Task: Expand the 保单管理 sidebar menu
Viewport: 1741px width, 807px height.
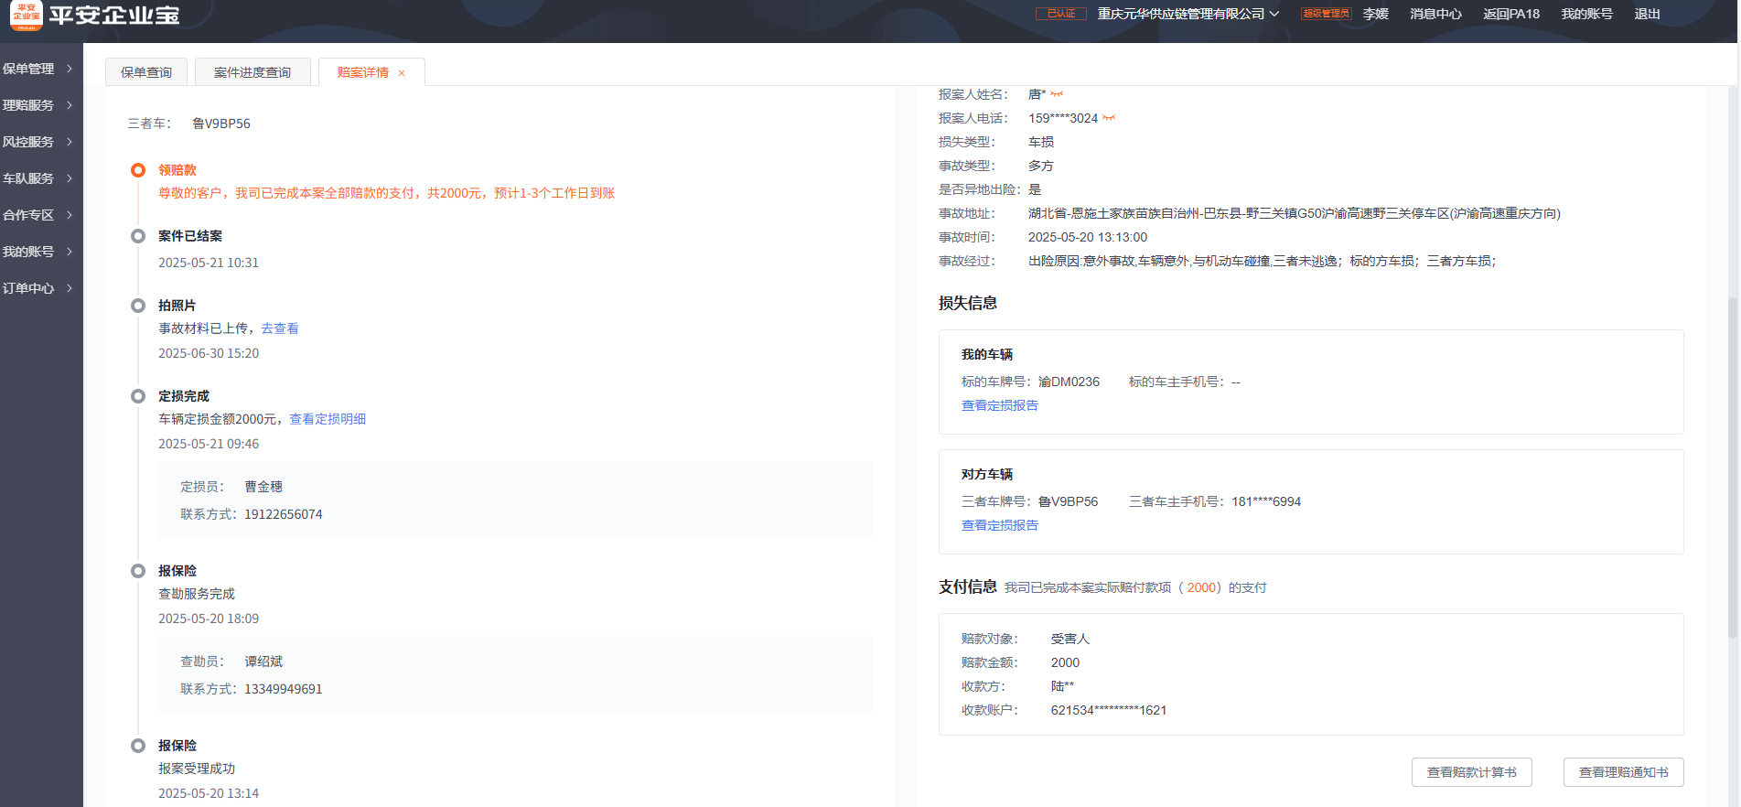Action: [38, 69]
